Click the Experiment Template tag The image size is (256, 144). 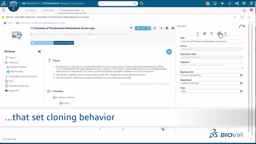click(x=64, y=43)
